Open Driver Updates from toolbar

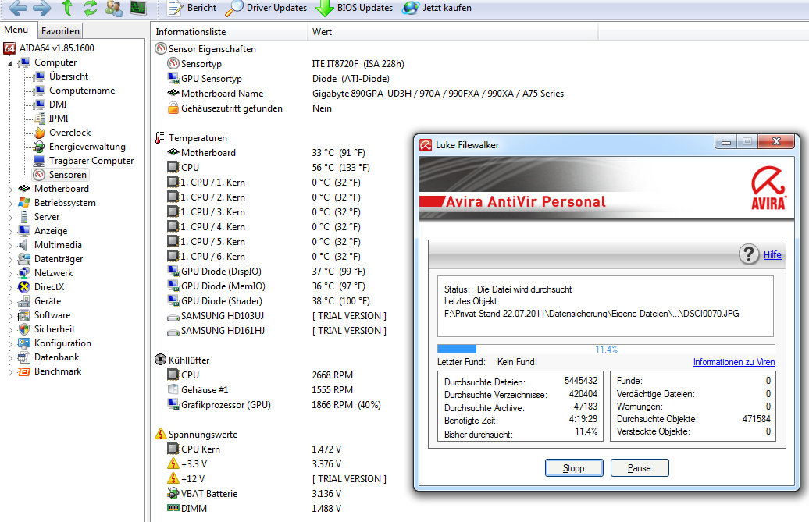pyautogui.click(x=266, y=8)
